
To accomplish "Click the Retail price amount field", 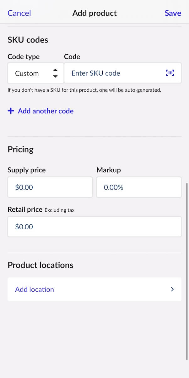I will (94, 226).
